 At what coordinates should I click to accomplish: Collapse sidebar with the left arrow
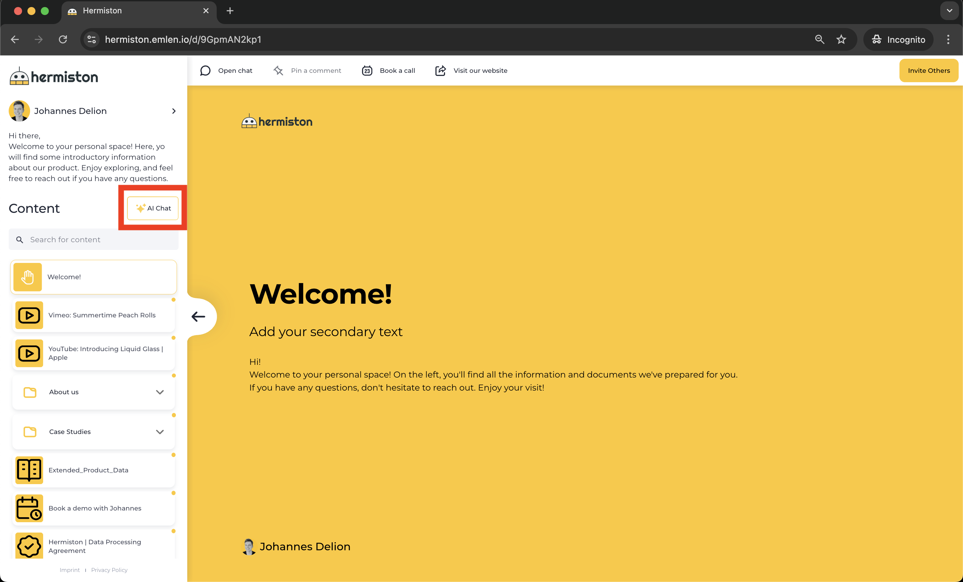tap(199, 316)
